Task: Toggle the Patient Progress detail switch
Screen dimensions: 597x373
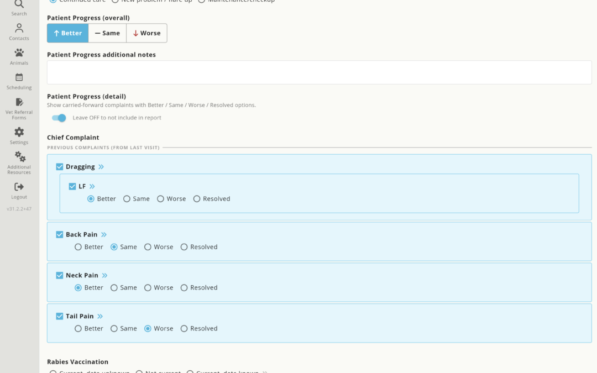Action: 59,118
